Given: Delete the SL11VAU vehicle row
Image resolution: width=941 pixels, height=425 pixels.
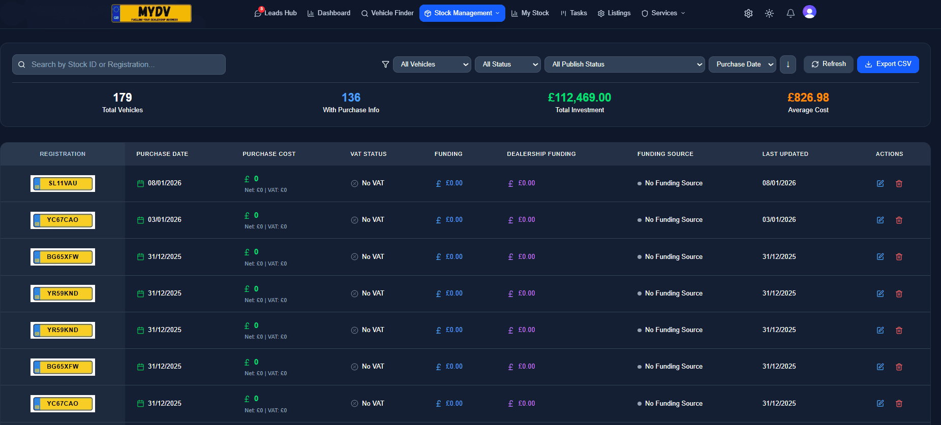Looking at the screenshot, I should pyautogui.click(x=899, y=183).
